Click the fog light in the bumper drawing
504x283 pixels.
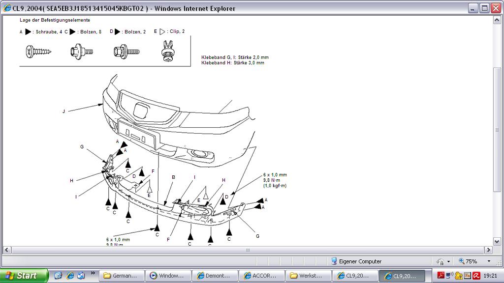click(200, 154)
